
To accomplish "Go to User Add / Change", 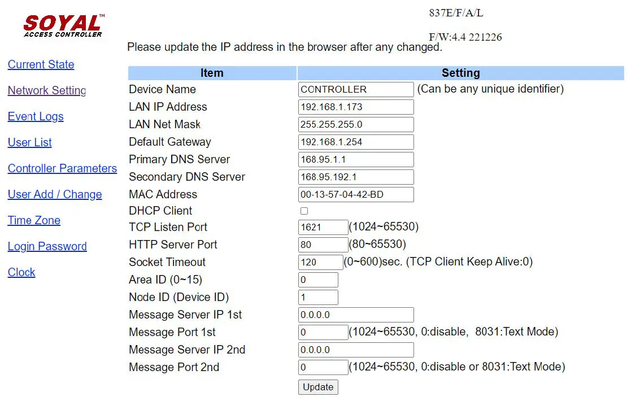I will (54, 195).
